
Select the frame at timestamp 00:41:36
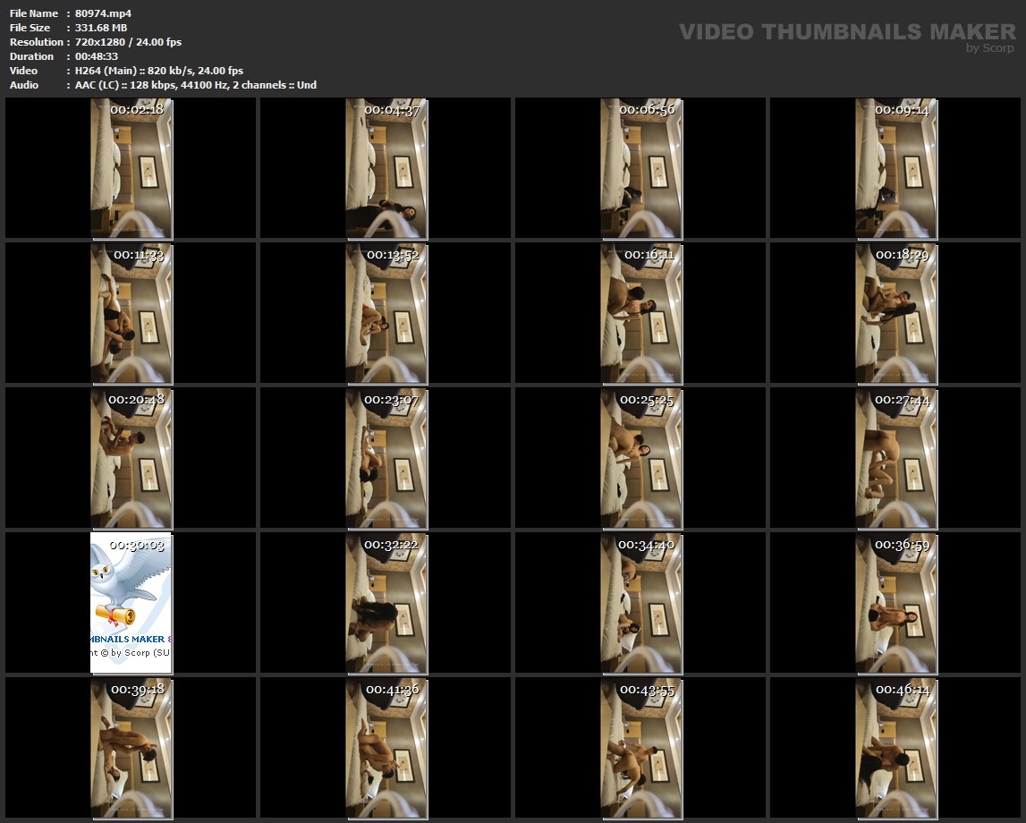pyautogui.click(x=386, y=748)
